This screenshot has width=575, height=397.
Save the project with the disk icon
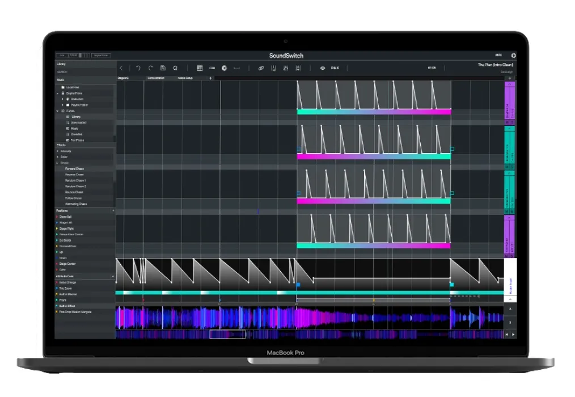tap(163, 68)
